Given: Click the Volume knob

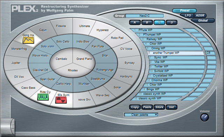Looking at the screenshot, I should pos(204,117).
